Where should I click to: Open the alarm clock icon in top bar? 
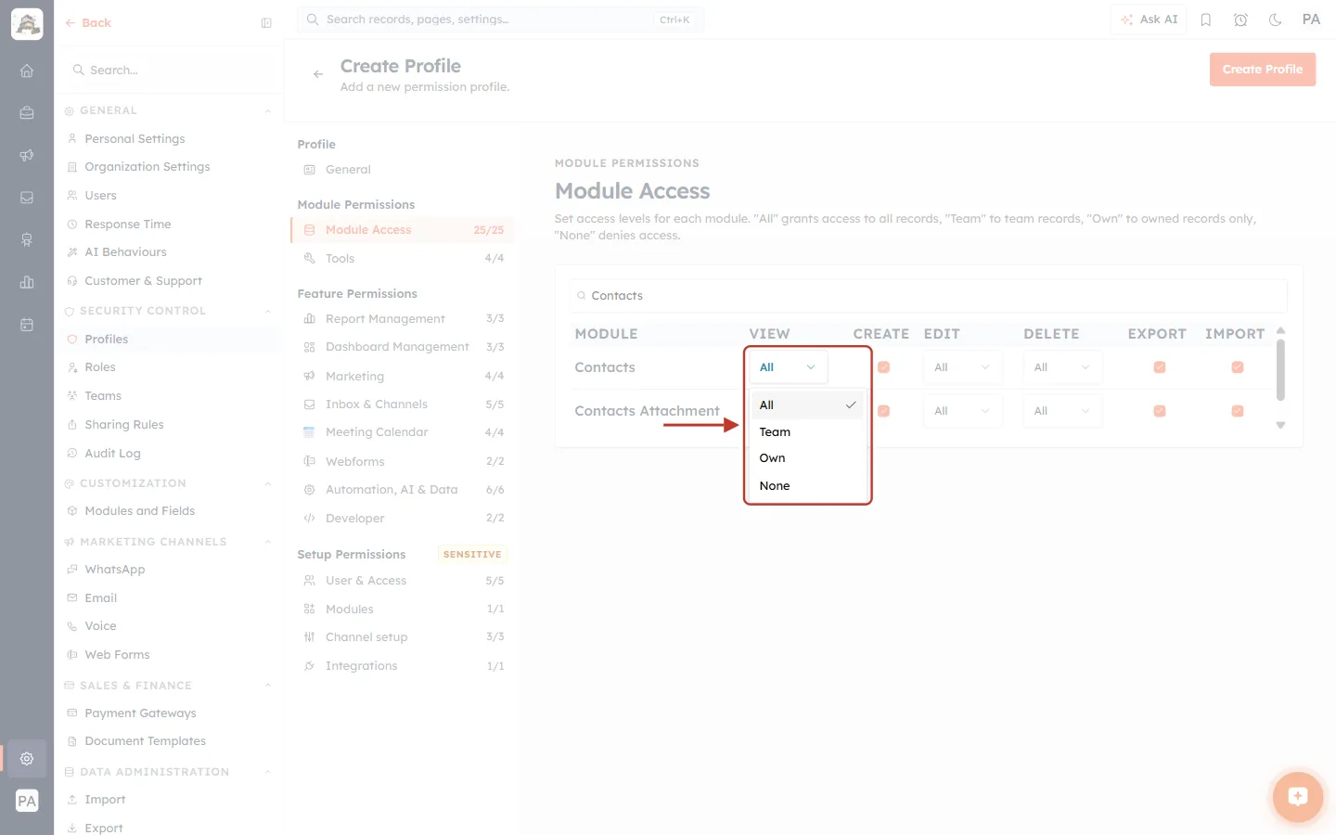1240,19
